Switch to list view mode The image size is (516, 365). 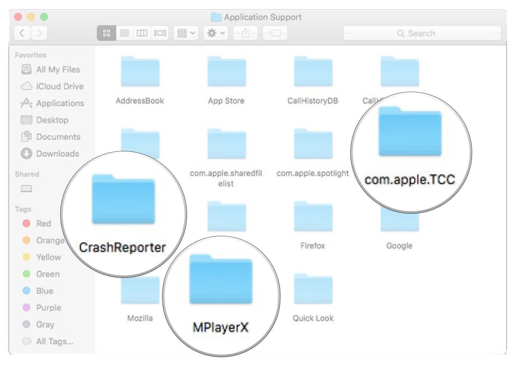(x=124, y=33)
